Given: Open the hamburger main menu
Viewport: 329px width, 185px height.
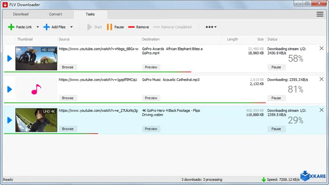Looking at the screenshot, I should [320, 14].
